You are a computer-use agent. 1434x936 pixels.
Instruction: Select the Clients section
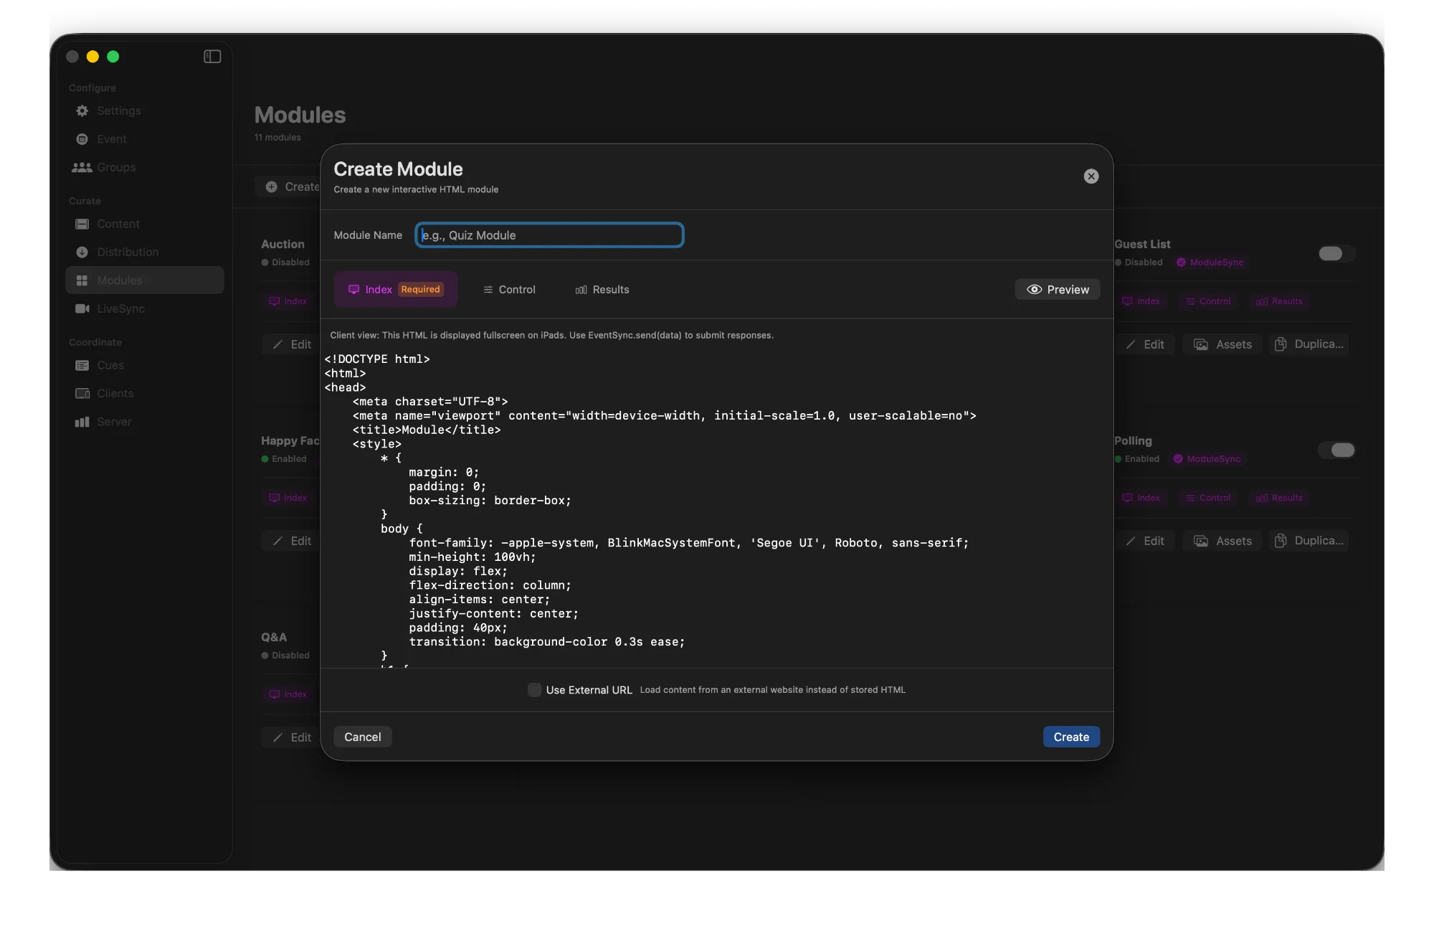pos(115,393)
